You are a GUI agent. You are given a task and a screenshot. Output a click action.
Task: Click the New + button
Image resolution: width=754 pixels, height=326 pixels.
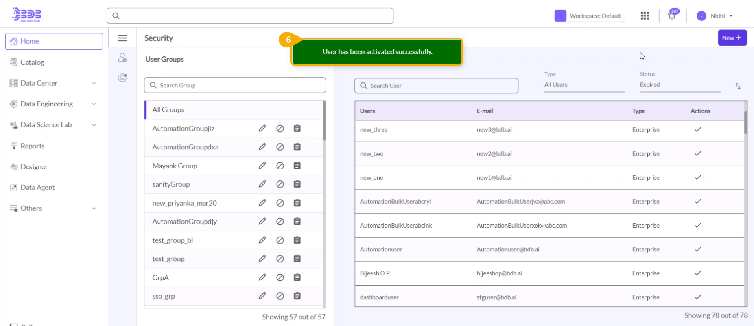pos(732,38)
